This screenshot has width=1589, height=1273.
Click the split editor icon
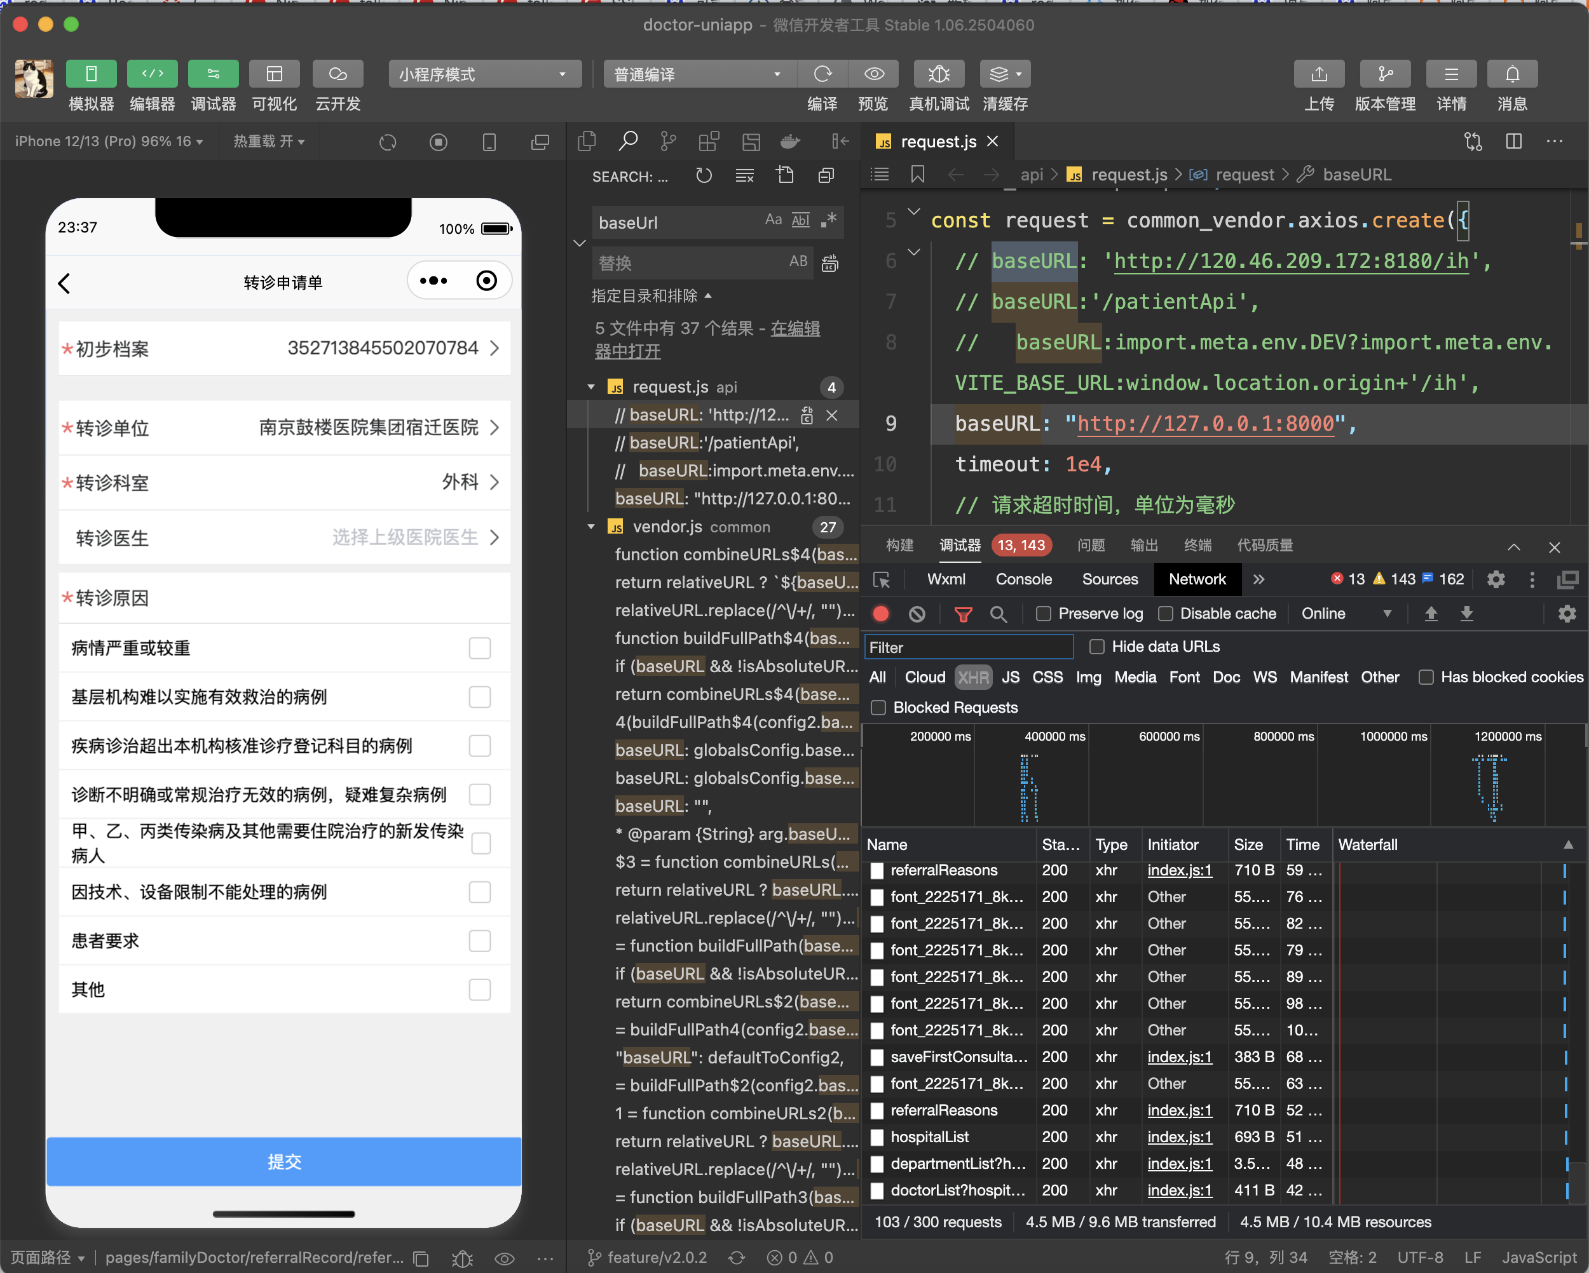(x=1514, y=141)
